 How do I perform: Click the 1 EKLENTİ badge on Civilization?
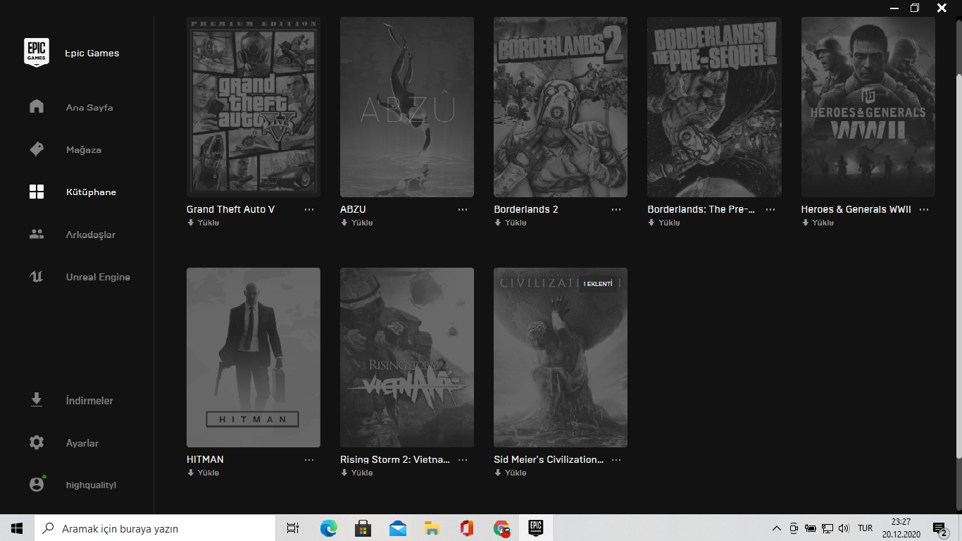(x=598, y=284)
